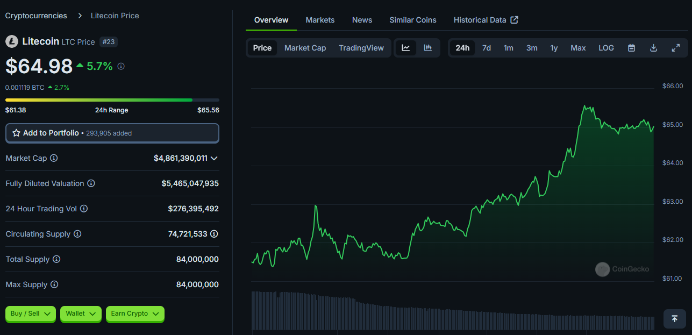The width and height of the screenshot is (692, 335).
Task: Select Price chart mode
Action: [x=262, y=48]
